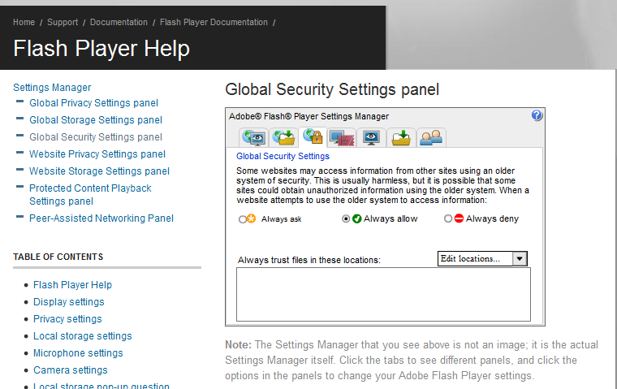Select the Always deny radio button
The image size is (617, 389).
pos(448,218)
